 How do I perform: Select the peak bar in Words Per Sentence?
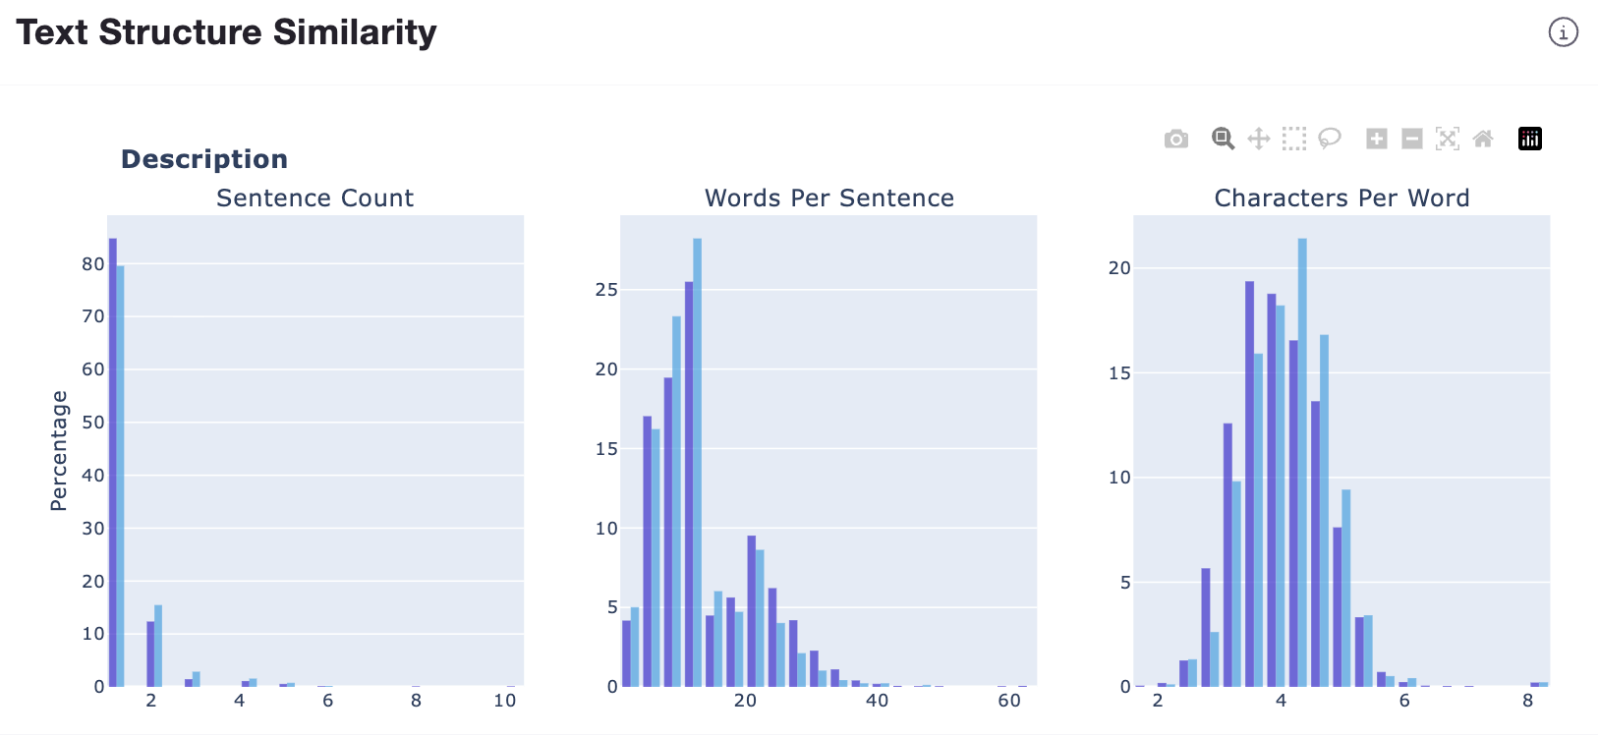tap(696, 462)
